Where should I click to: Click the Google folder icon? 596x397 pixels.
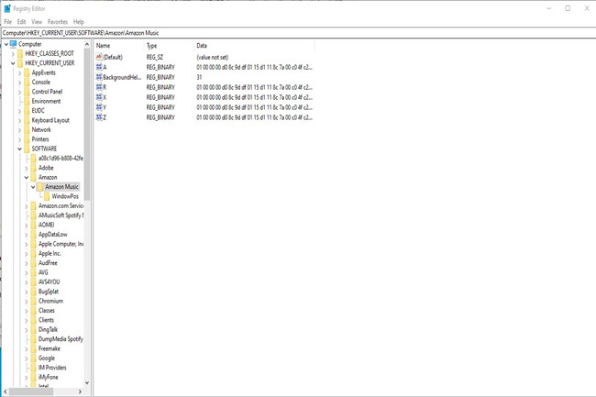click(33, 358)
